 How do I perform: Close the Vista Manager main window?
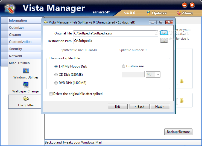[x=192, y=5]
